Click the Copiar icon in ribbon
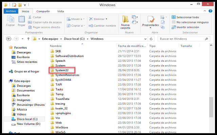The width and height of the screenshot is (217, 135). 10,20
